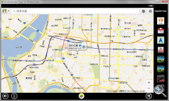Click the 國父紀念館站 label
This screenshot has width=169, height=101.
coord(132,52)
